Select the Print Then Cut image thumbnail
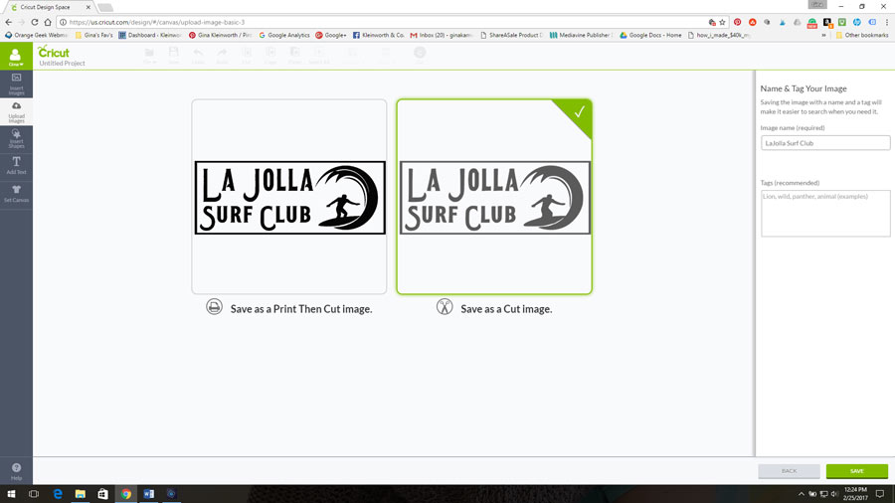The height and width of the screenshot is (503, 895). coord(288,197)
